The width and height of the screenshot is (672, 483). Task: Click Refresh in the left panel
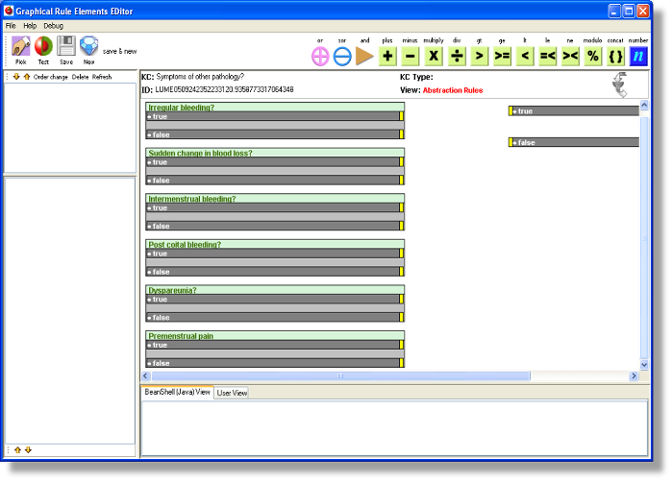pos(102,77)
